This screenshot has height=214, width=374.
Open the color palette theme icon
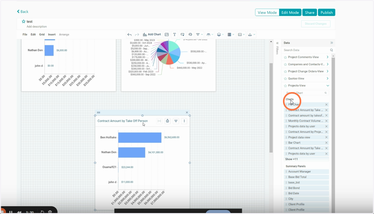pos(190,35)
